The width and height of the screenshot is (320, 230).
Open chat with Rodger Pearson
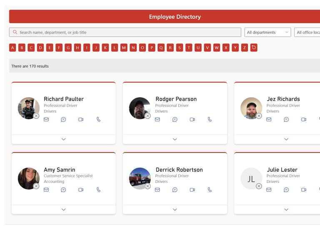175,119
